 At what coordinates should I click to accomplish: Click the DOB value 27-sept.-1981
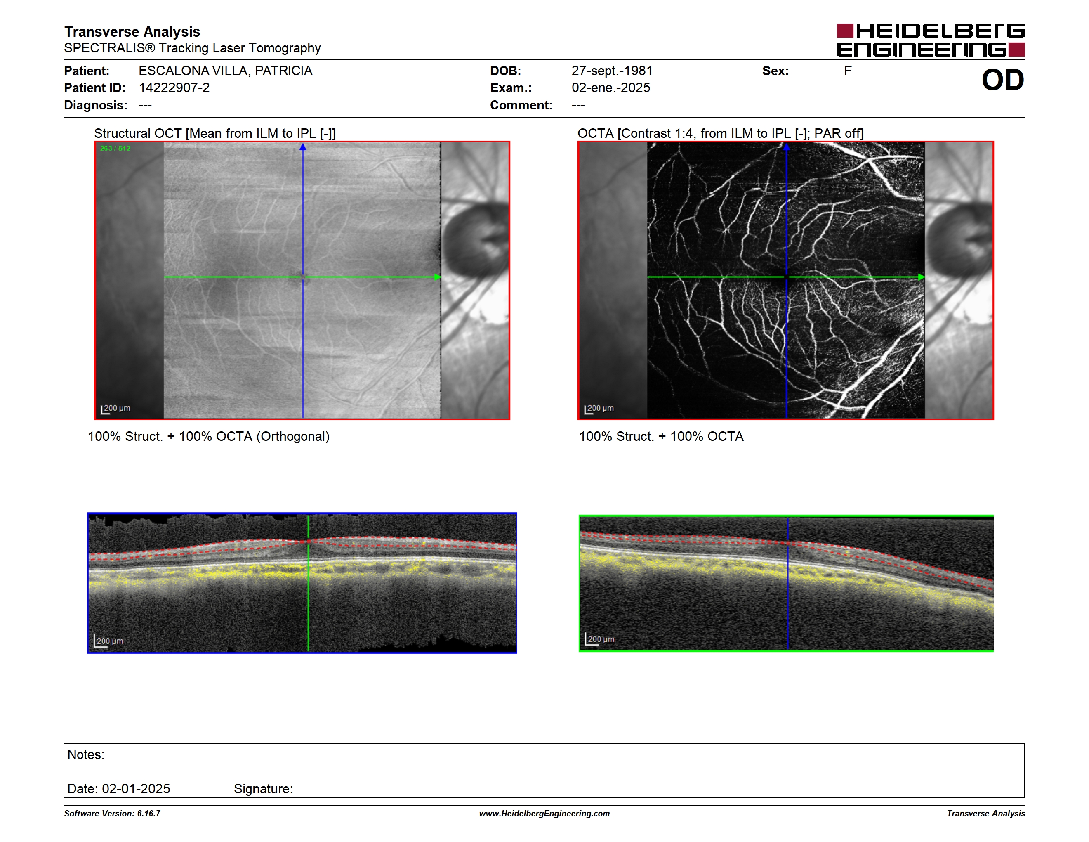point(612,71)
